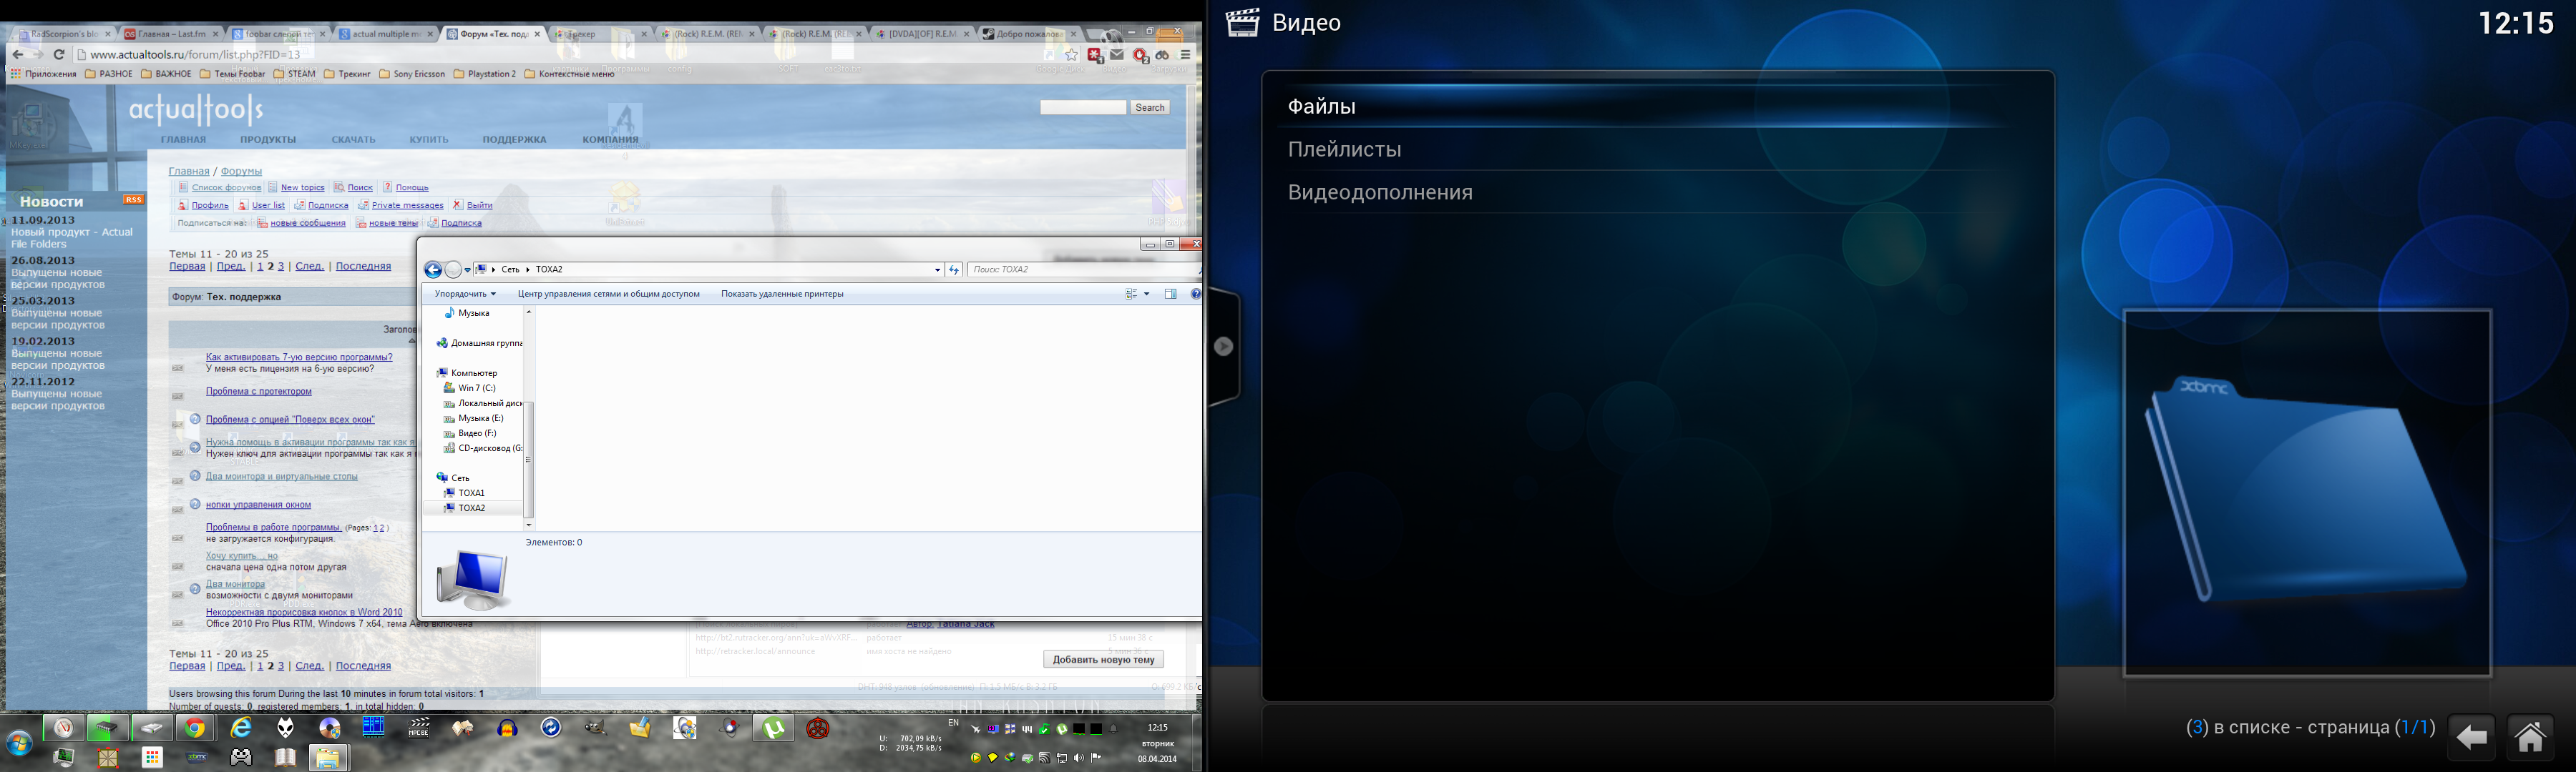Open ВАЖНОЕ bookmarks folder
Image resolution: width=2576 pixels, height=772 pixels.
166,74
